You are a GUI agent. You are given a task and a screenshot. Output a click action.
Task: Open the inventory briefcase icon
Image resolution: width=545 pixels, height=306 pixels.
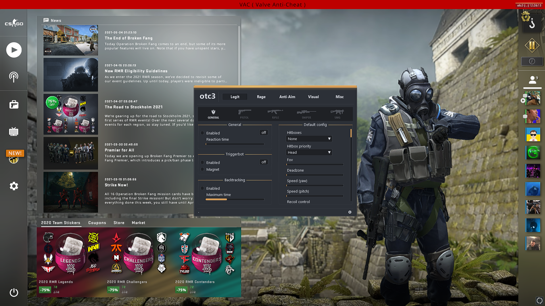click(14, 105)
